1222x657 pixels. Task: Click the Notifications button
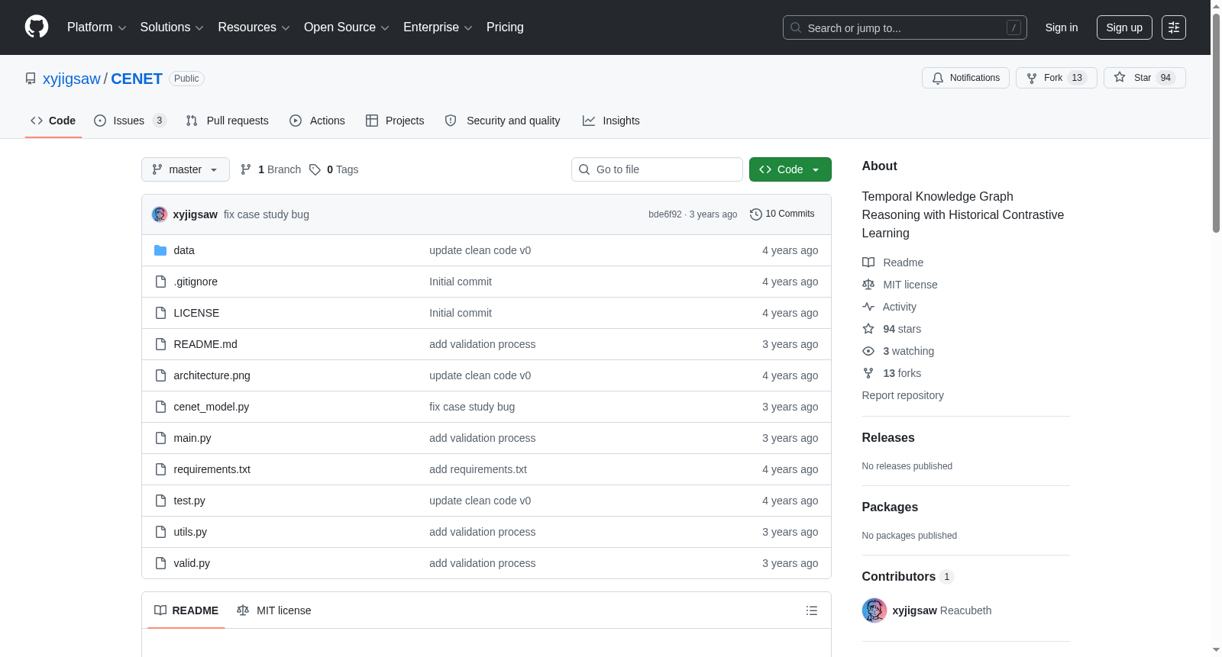point(966,78)
